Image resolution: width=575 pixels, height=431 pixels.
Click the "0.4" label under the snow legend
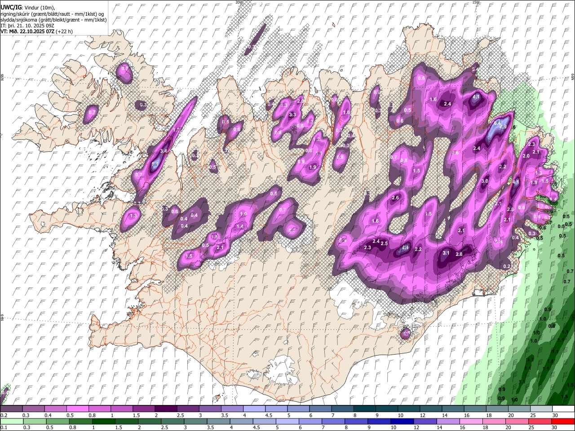pos(49,415)
